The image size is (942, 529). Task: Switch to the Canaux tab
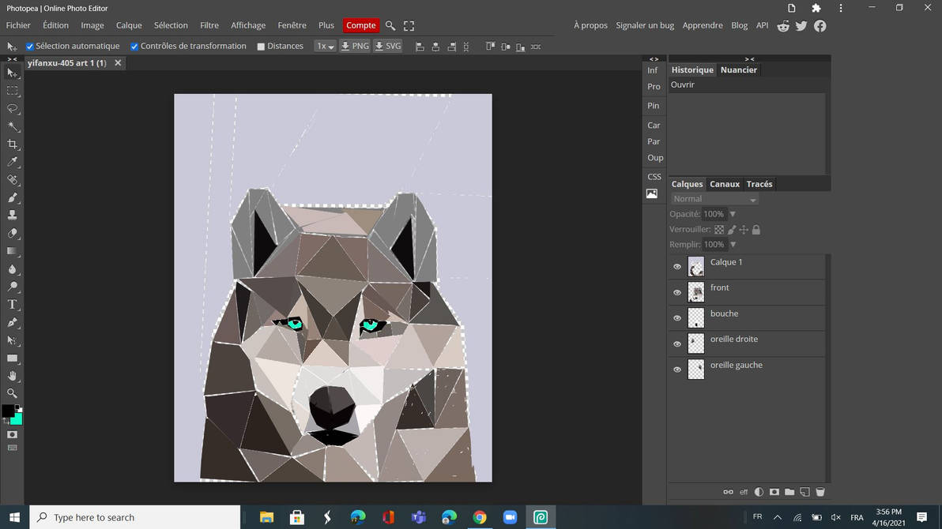tap(724, 183)
